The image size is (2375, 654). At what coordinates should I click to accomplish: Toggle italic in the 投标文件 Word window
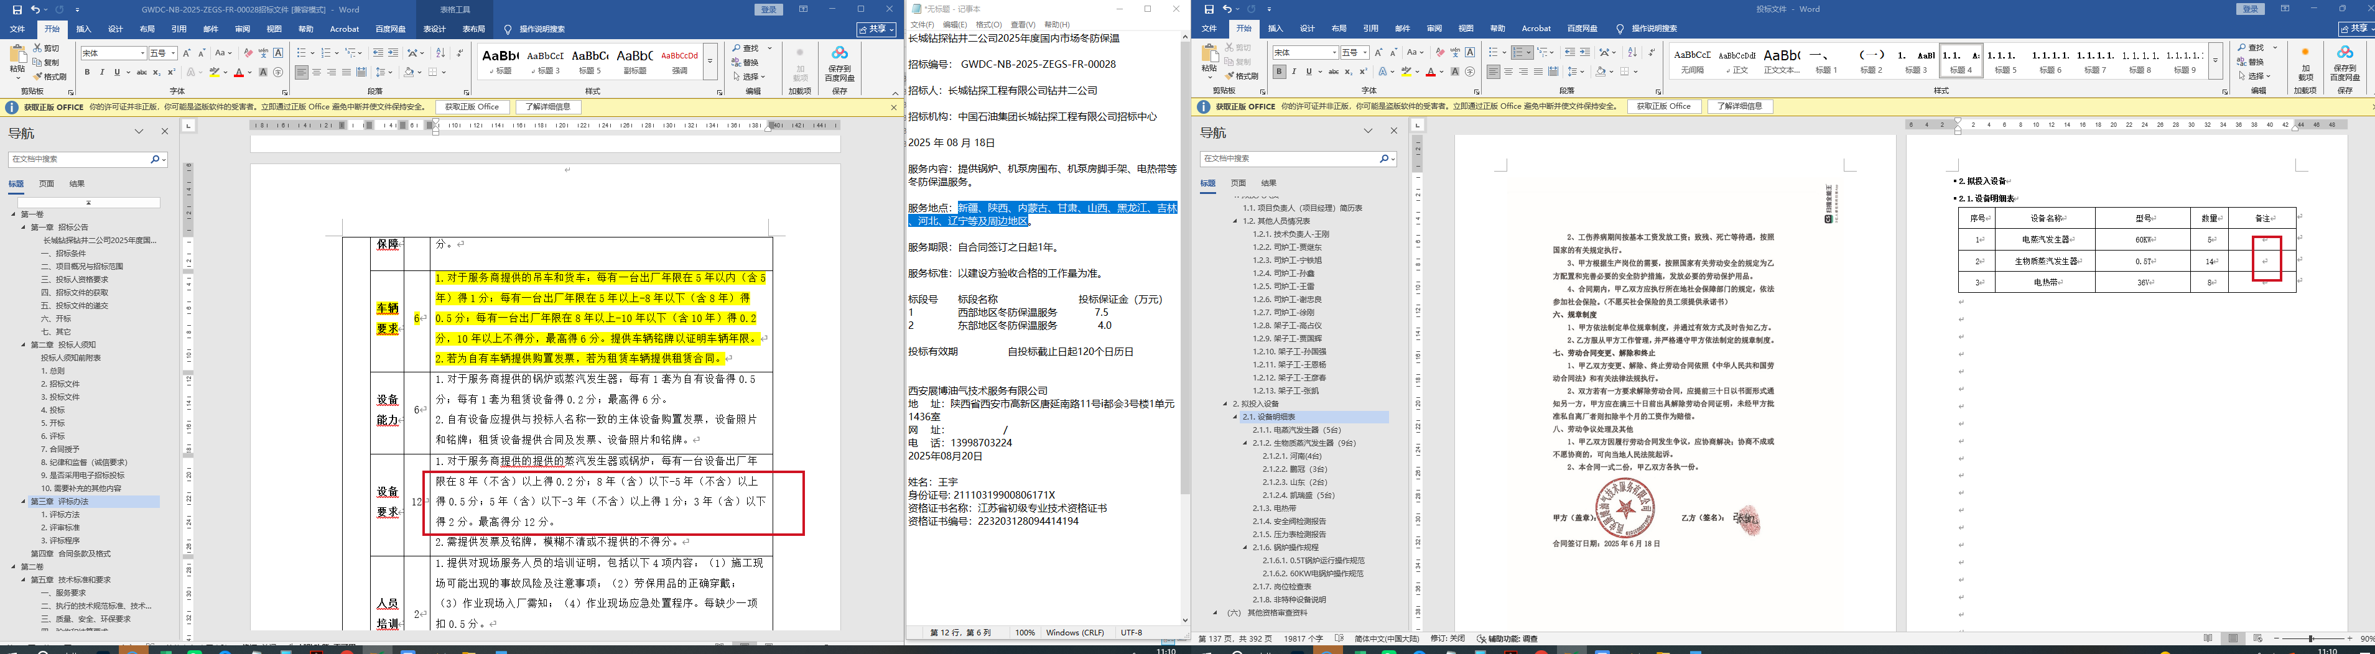(1293, 72)
